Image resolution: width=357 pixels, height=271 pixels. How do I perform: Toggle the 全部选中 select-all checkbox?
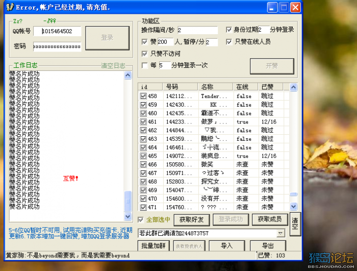pos(141,220)
